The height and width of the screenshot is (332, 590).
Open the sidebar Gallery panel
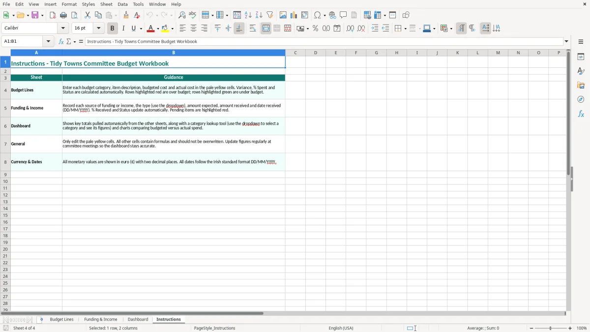(581, 85)
